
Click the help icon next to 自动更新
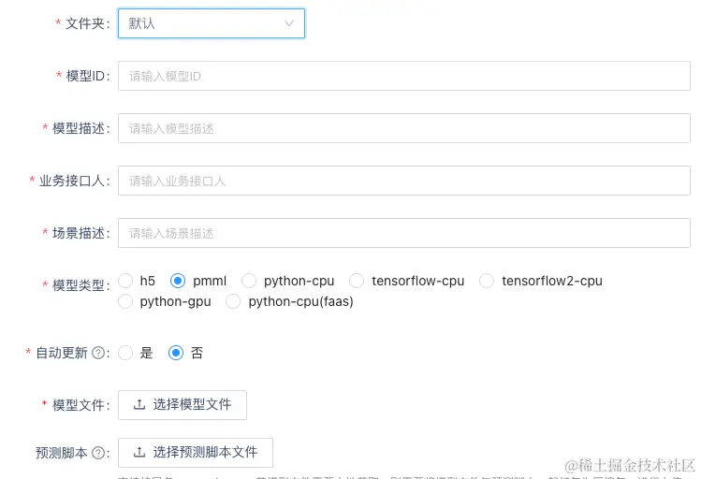pyautogui.click(x=98, y=353)
